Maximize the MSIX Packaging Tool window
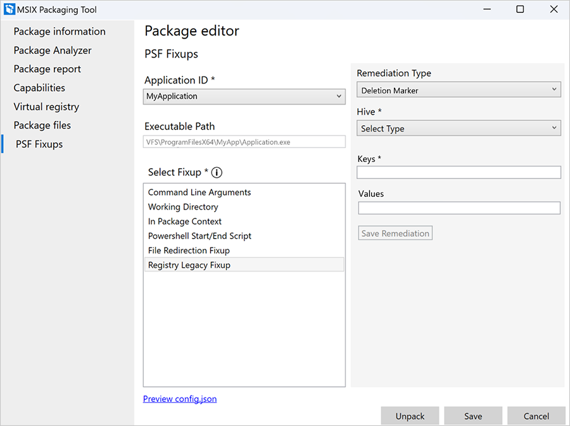Screen dimensions: 570x426 pos(520,9)
